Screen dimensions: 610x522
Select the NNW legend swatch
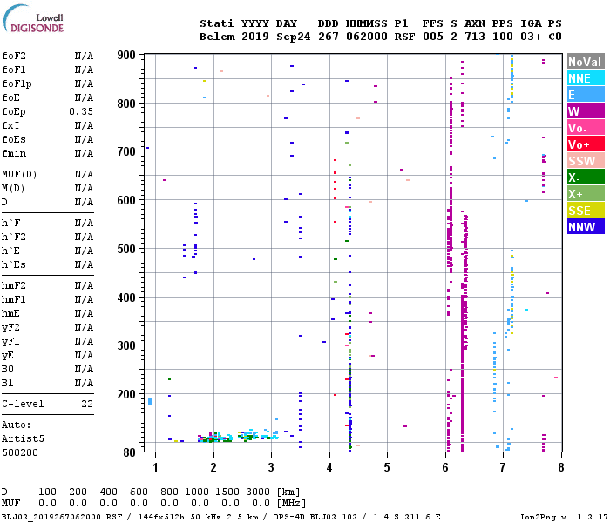coord(586,227)
